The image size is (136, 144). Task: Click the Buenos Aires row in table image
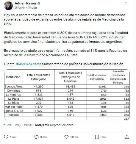click(x=67, y=87)
